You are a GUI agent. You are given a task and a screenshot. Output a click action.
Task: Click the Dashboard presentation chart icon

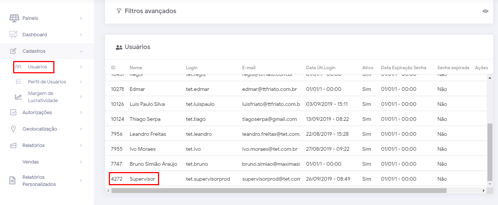click(14, 34)
